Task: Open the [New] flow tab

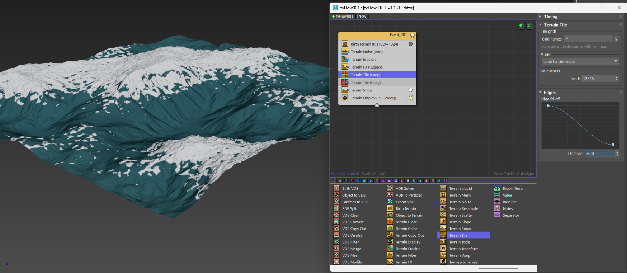Action: 362,17
